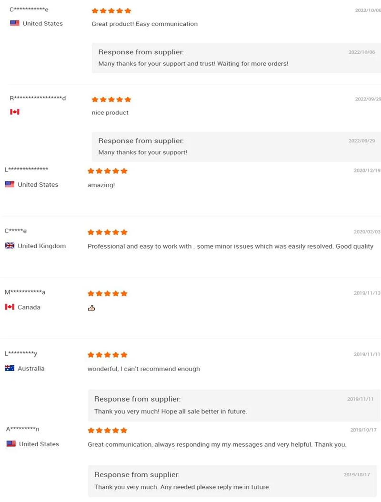Click the thumbs-up emoji in M***********a's review
Viewport: 381px width, 502px height.
[91, 308]
